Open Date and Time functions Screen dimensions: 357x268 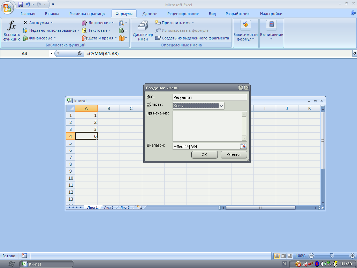pyautogui.click(x=99, y=38)
